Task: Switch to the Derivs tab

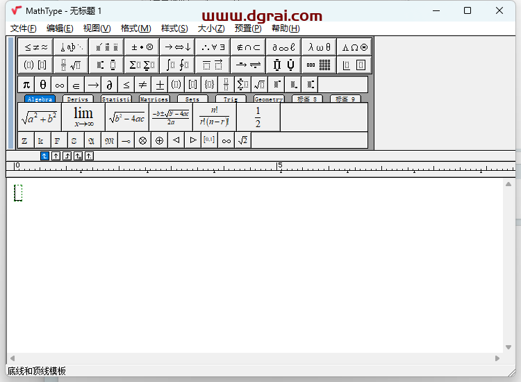Action: (x=78, y=99)
